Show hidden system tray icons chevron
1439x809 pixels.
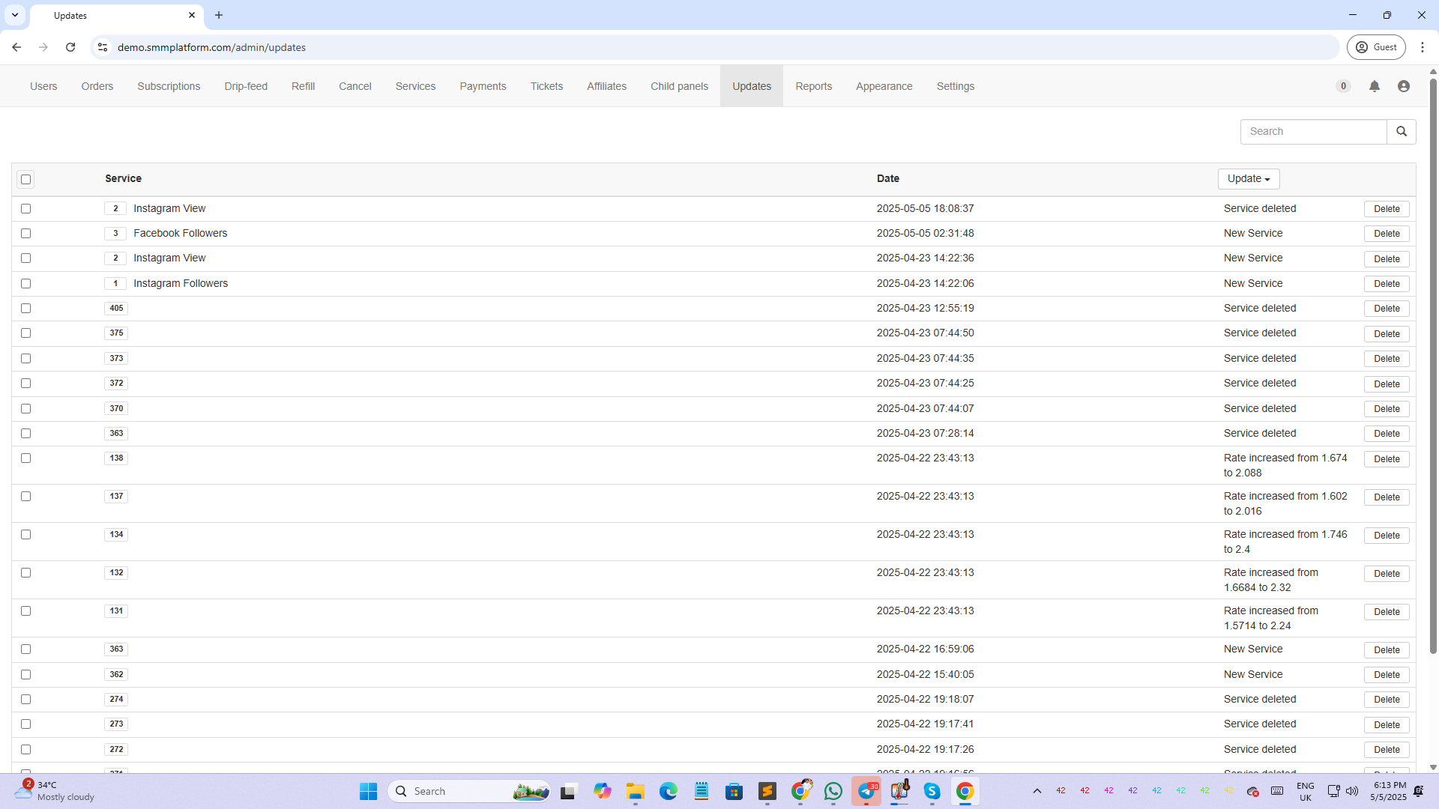pyautogui.click(x=1037, y=791)
